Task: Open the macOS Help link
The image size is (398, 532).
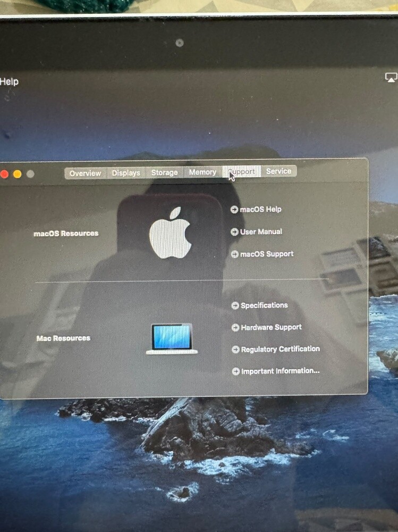Action: (x=261, y=209)
